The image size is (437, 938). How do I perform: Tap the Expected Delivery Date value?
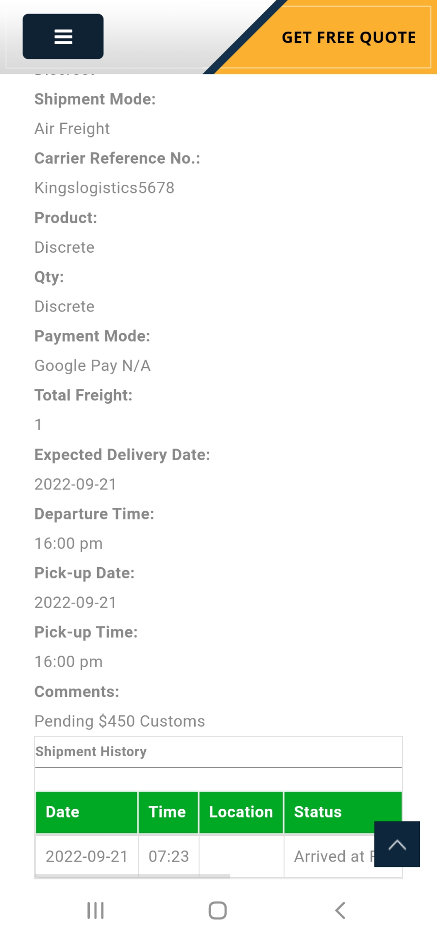pyautogui.click(x=76, y=485)
